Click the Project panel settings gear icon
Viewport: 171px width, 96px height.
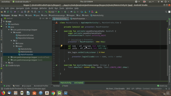[47, 18]
